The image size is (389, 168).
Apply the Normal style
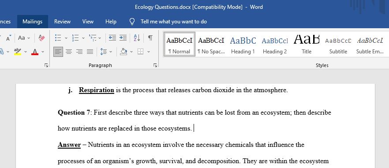tap(180, 44)
